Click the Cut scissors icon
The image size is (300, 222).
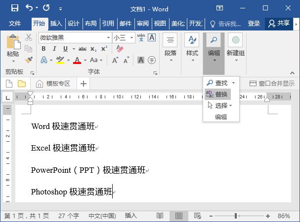28,38
